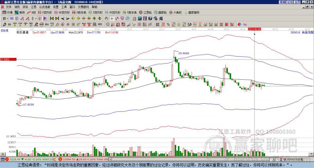Image resolution: width=314 pixels, height=168 pixels.
Task: Open the P四方形 square chart
Action: (x=45, y=12)
